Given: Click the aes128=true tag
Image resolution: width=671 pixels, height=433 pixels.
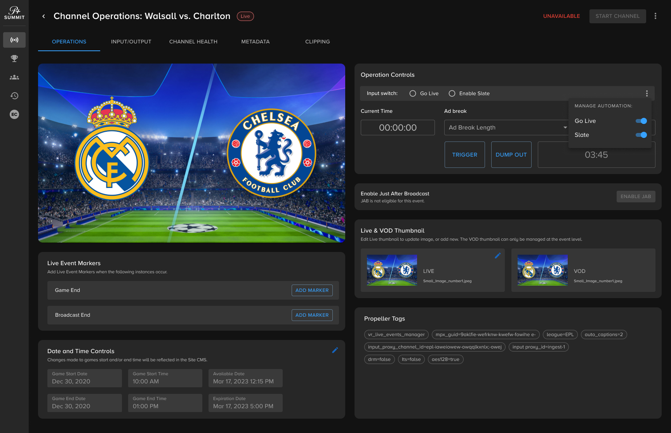Looking at the screenshot, I should click(x=445, y=359).
